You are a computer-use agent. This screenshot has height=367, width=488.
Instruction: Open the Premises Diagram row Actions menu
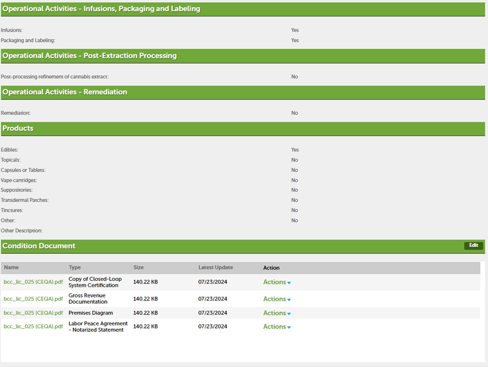coord(277,313)
